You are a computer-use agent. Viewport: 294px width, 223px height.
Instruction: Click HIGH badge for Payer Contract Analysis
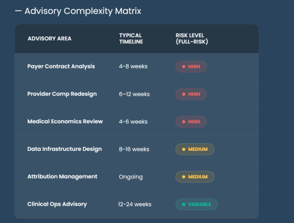click(191, 67)
